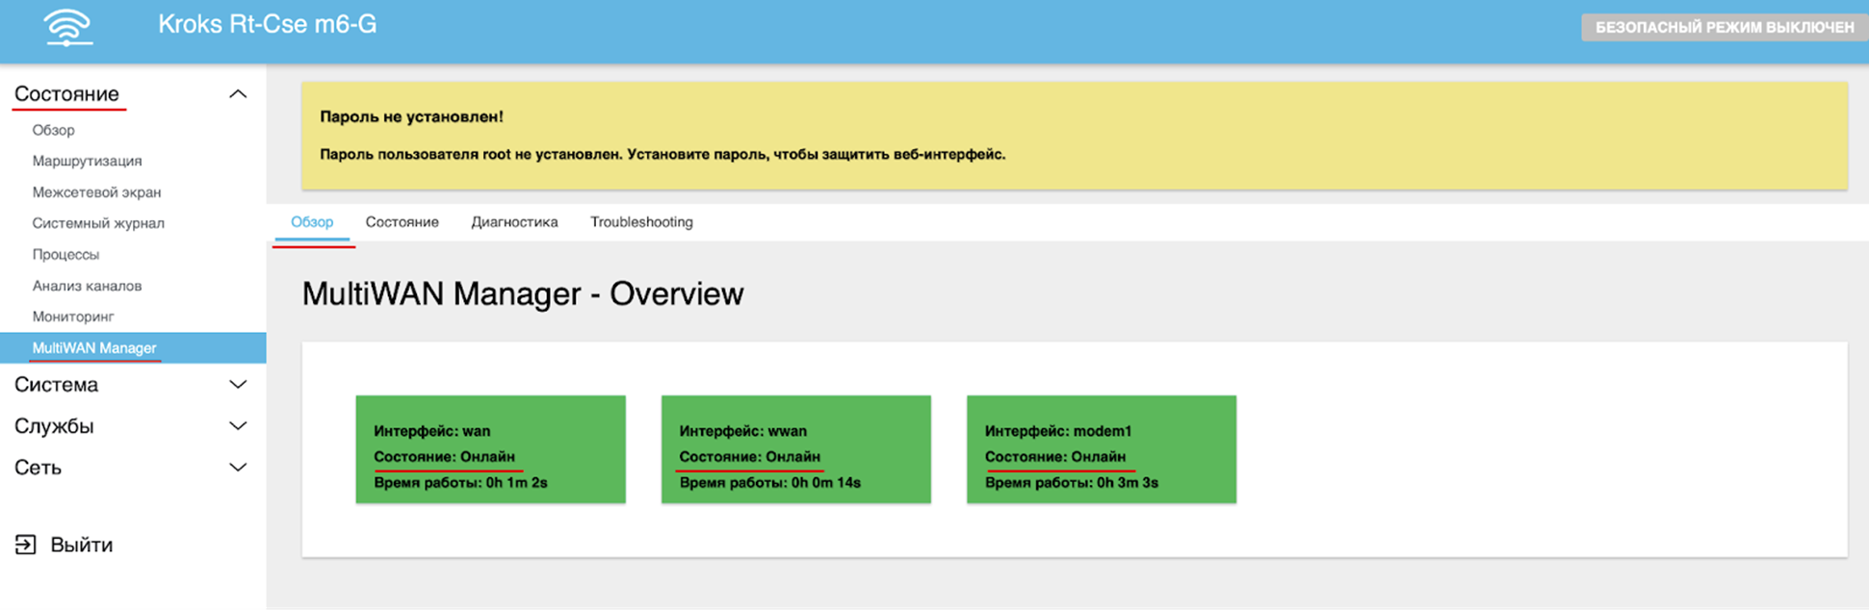
Task: Open the Диагностика tab
Action: (x=514, y=222)
